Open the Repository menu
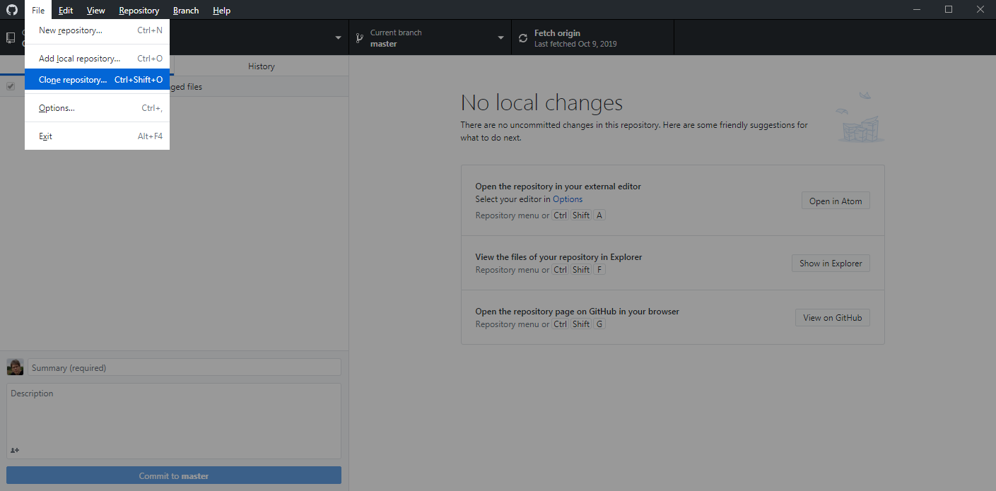996x491 pixels. (x=139, y=10)
